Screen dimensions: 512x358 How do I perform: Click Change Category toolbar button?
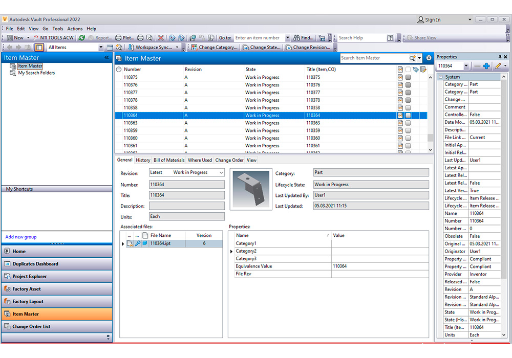(215, 47)
